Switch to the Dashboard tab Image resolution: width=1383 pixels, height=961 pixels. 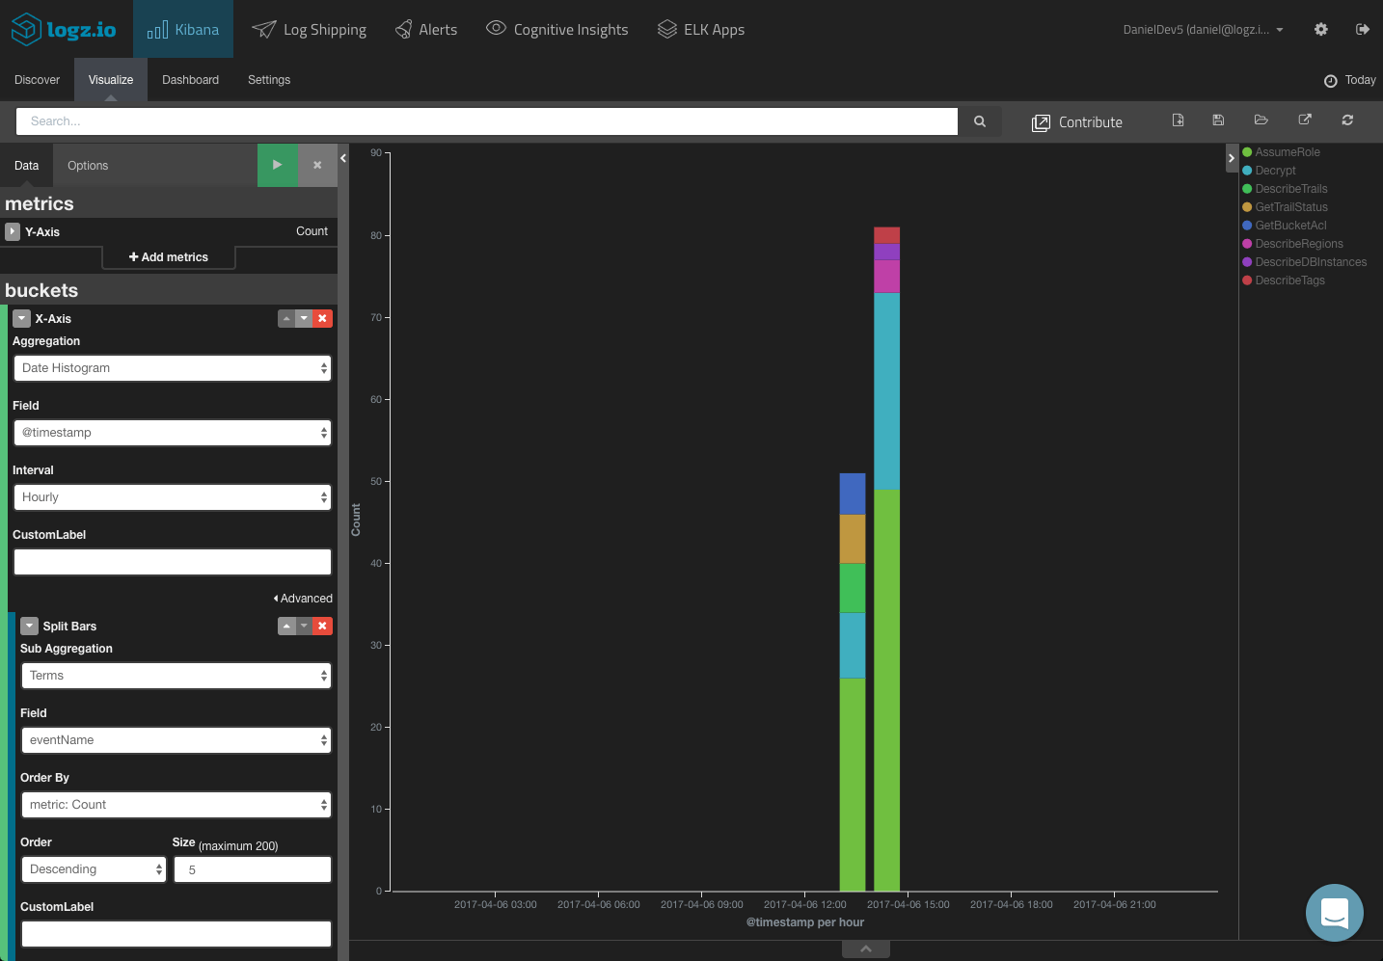pyautogui.click(x=190, y=80)
